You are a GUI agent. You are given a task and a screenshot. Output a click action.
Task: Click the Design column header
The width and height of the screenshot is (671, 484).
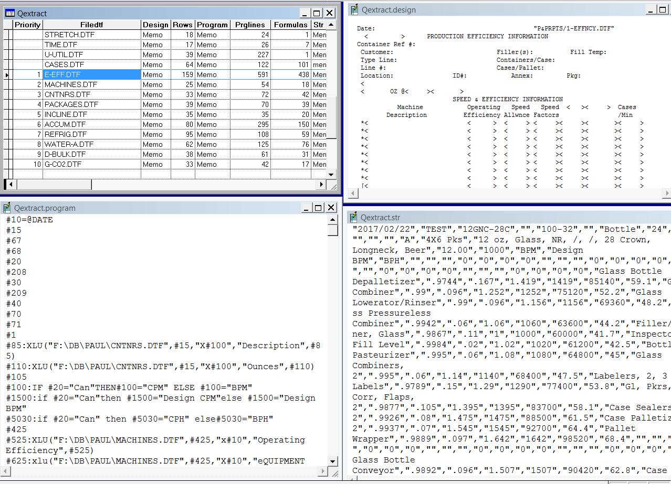point(155,25)
